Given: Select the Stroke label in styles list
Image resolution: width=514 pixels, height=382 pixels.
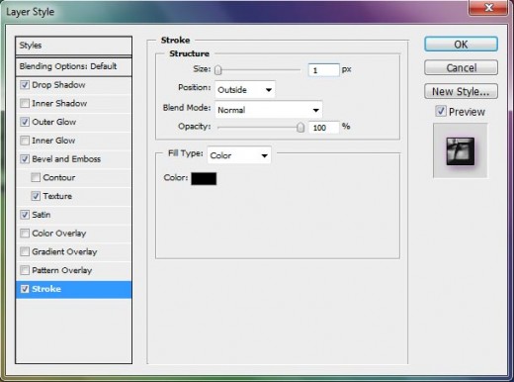Looking at the screenshot, I should point(46,289).
